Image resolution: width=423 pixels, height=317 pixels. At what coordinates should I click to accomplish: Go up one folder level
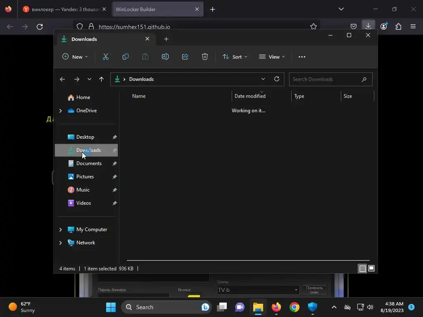point(102,79)
